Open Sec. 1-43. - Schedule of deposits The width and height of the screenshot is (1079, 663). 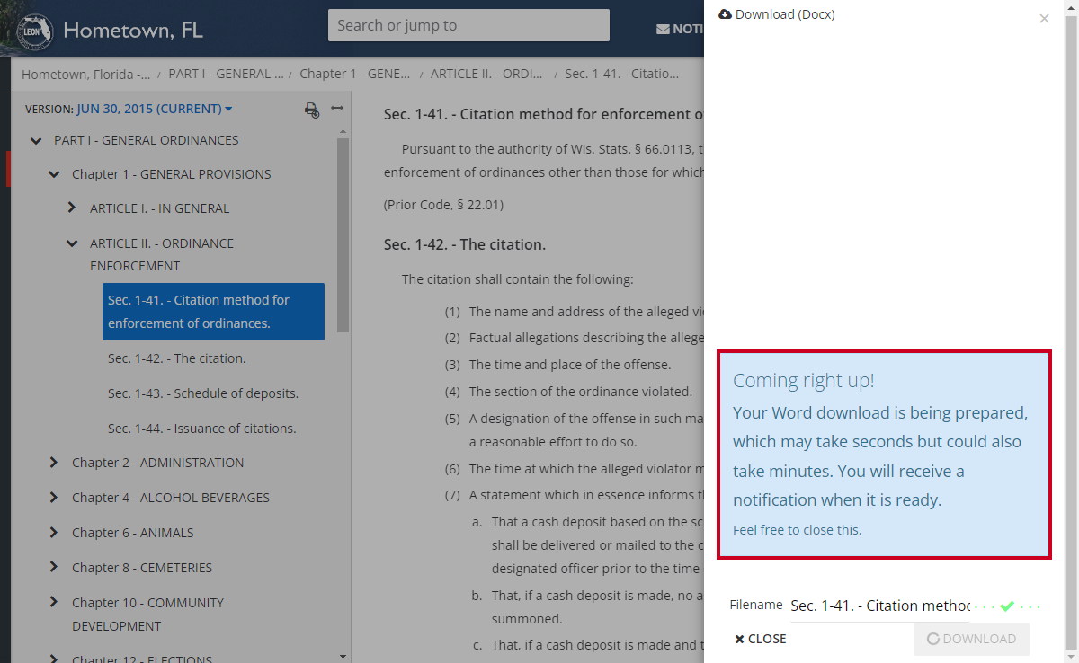[203, 393]
